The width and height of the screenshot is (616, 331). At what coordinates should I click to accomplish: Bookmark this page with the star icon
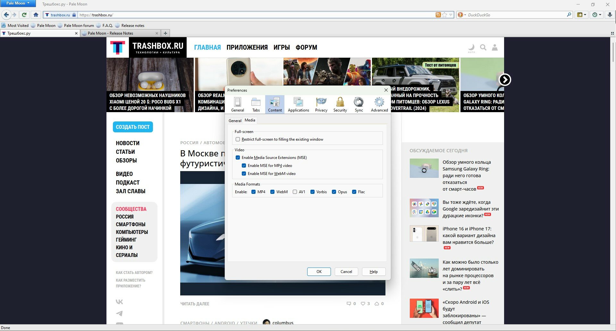tap(444, 15)
